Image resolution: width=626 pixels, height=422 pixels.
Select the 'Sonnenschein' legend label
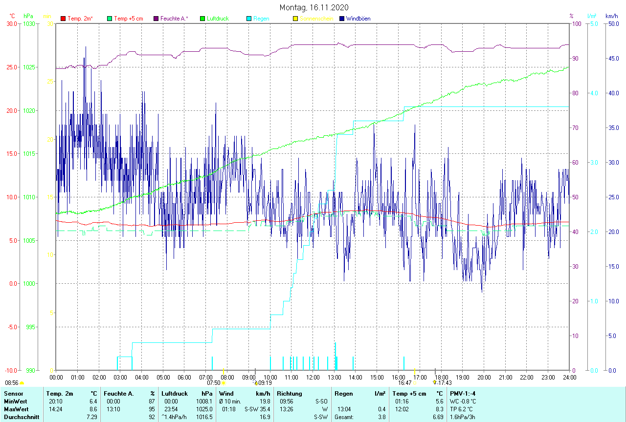pos(316,19)
